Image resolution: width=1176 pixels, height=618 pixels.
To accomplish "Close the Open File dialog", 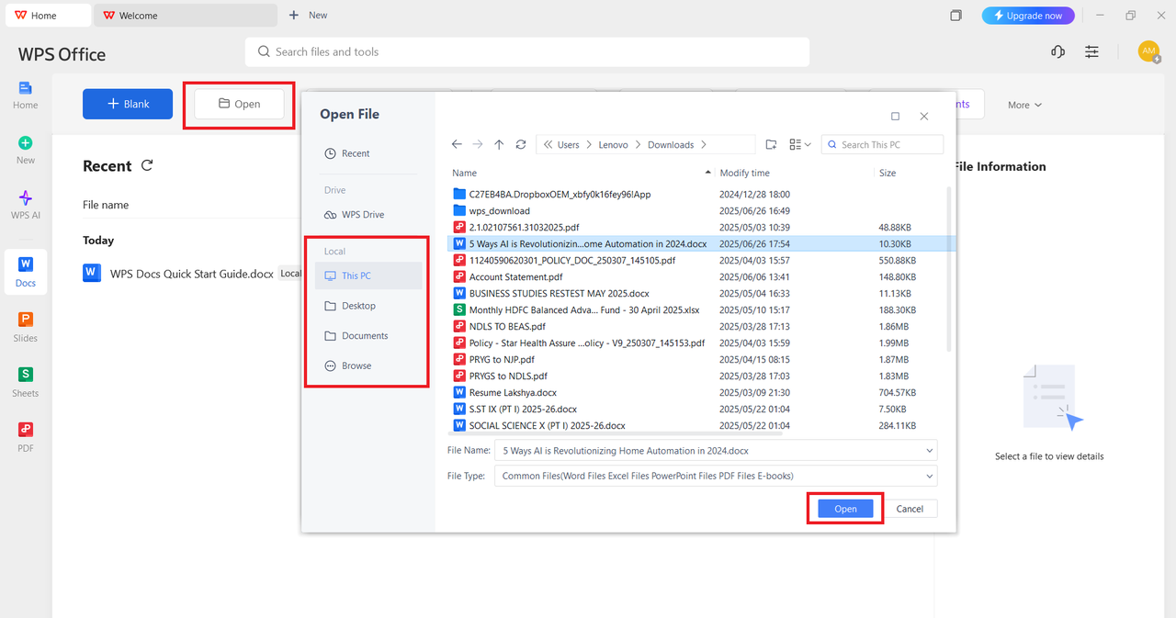I will pos(924,117).
